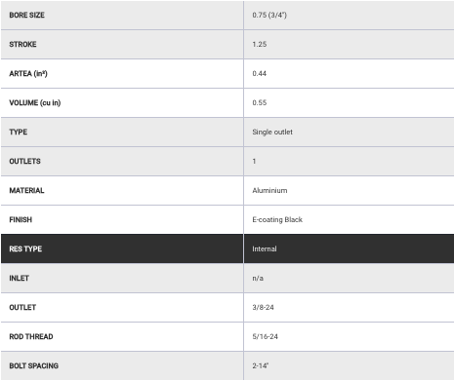This screenshot has height=381, width=454.
Task: Select the Single outlet value
Action: [272, 132]
